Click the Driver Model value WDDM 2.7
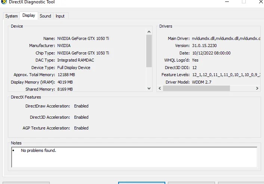 (202, 82)
